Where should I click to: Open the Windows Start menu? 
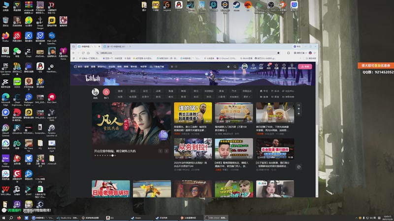click(3, 218)
